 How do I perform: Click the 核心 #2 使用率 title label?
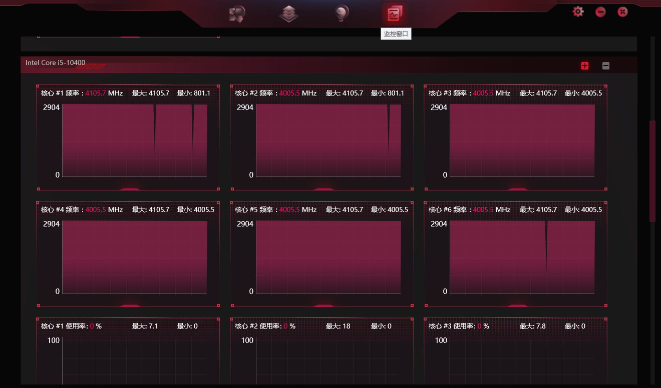pyautogui.click(x=258, y=326)
